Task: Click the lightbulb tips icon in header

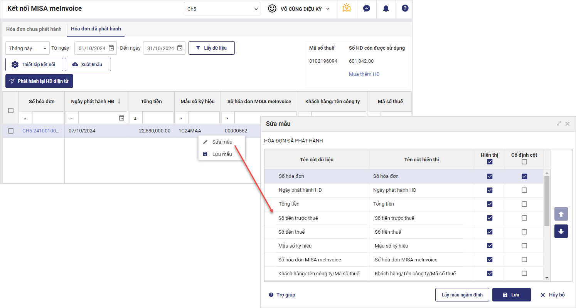Action: [x=347, y=8]
